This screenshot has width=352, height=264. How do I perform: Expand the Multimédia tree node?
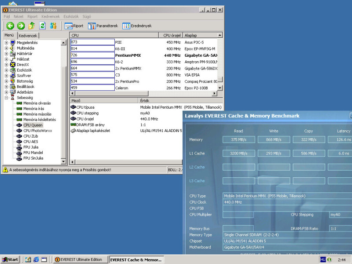pyautogui.click(x=6, y=48)
